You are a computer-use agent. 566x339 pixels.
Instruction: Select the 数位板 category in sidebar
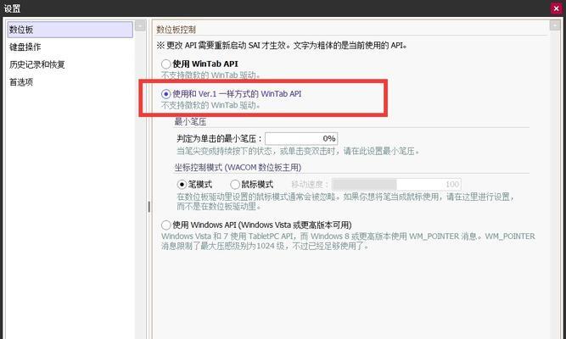pyautogui.click(x=70, y=30)
